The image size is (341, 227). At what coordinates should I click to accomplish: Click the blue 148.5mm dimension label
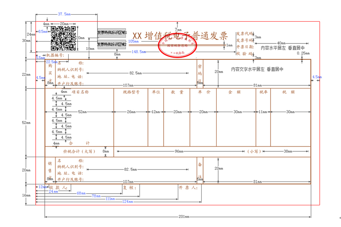tap(139, 52)
